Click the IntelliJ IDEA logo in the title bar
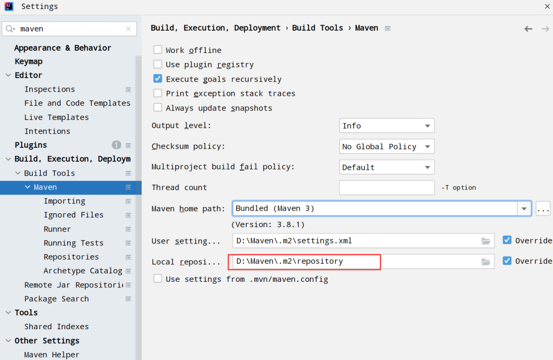Viewport: 553px width, 360px height. (x=9, y=7)
